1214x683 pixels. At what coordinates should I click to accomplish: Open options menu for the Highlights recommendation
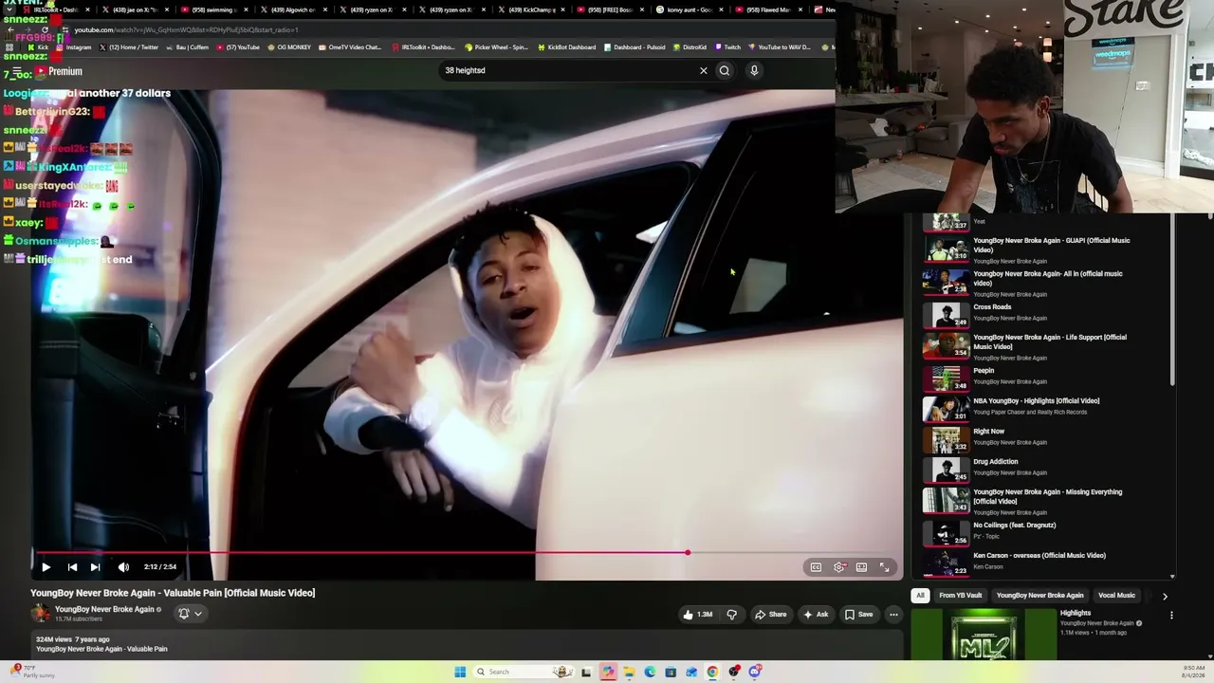click(1171, 616)
